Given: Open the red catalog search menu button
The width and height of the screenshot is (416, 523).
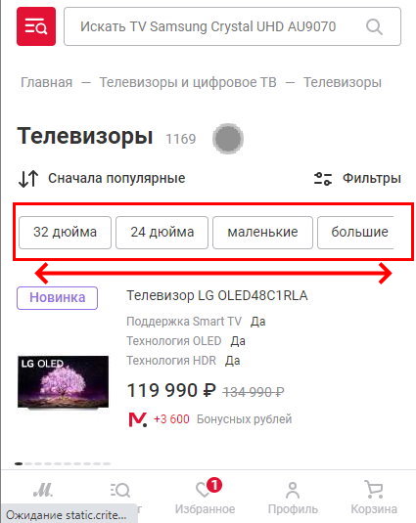Looking at the screenshot, I should tap(36, 26).
